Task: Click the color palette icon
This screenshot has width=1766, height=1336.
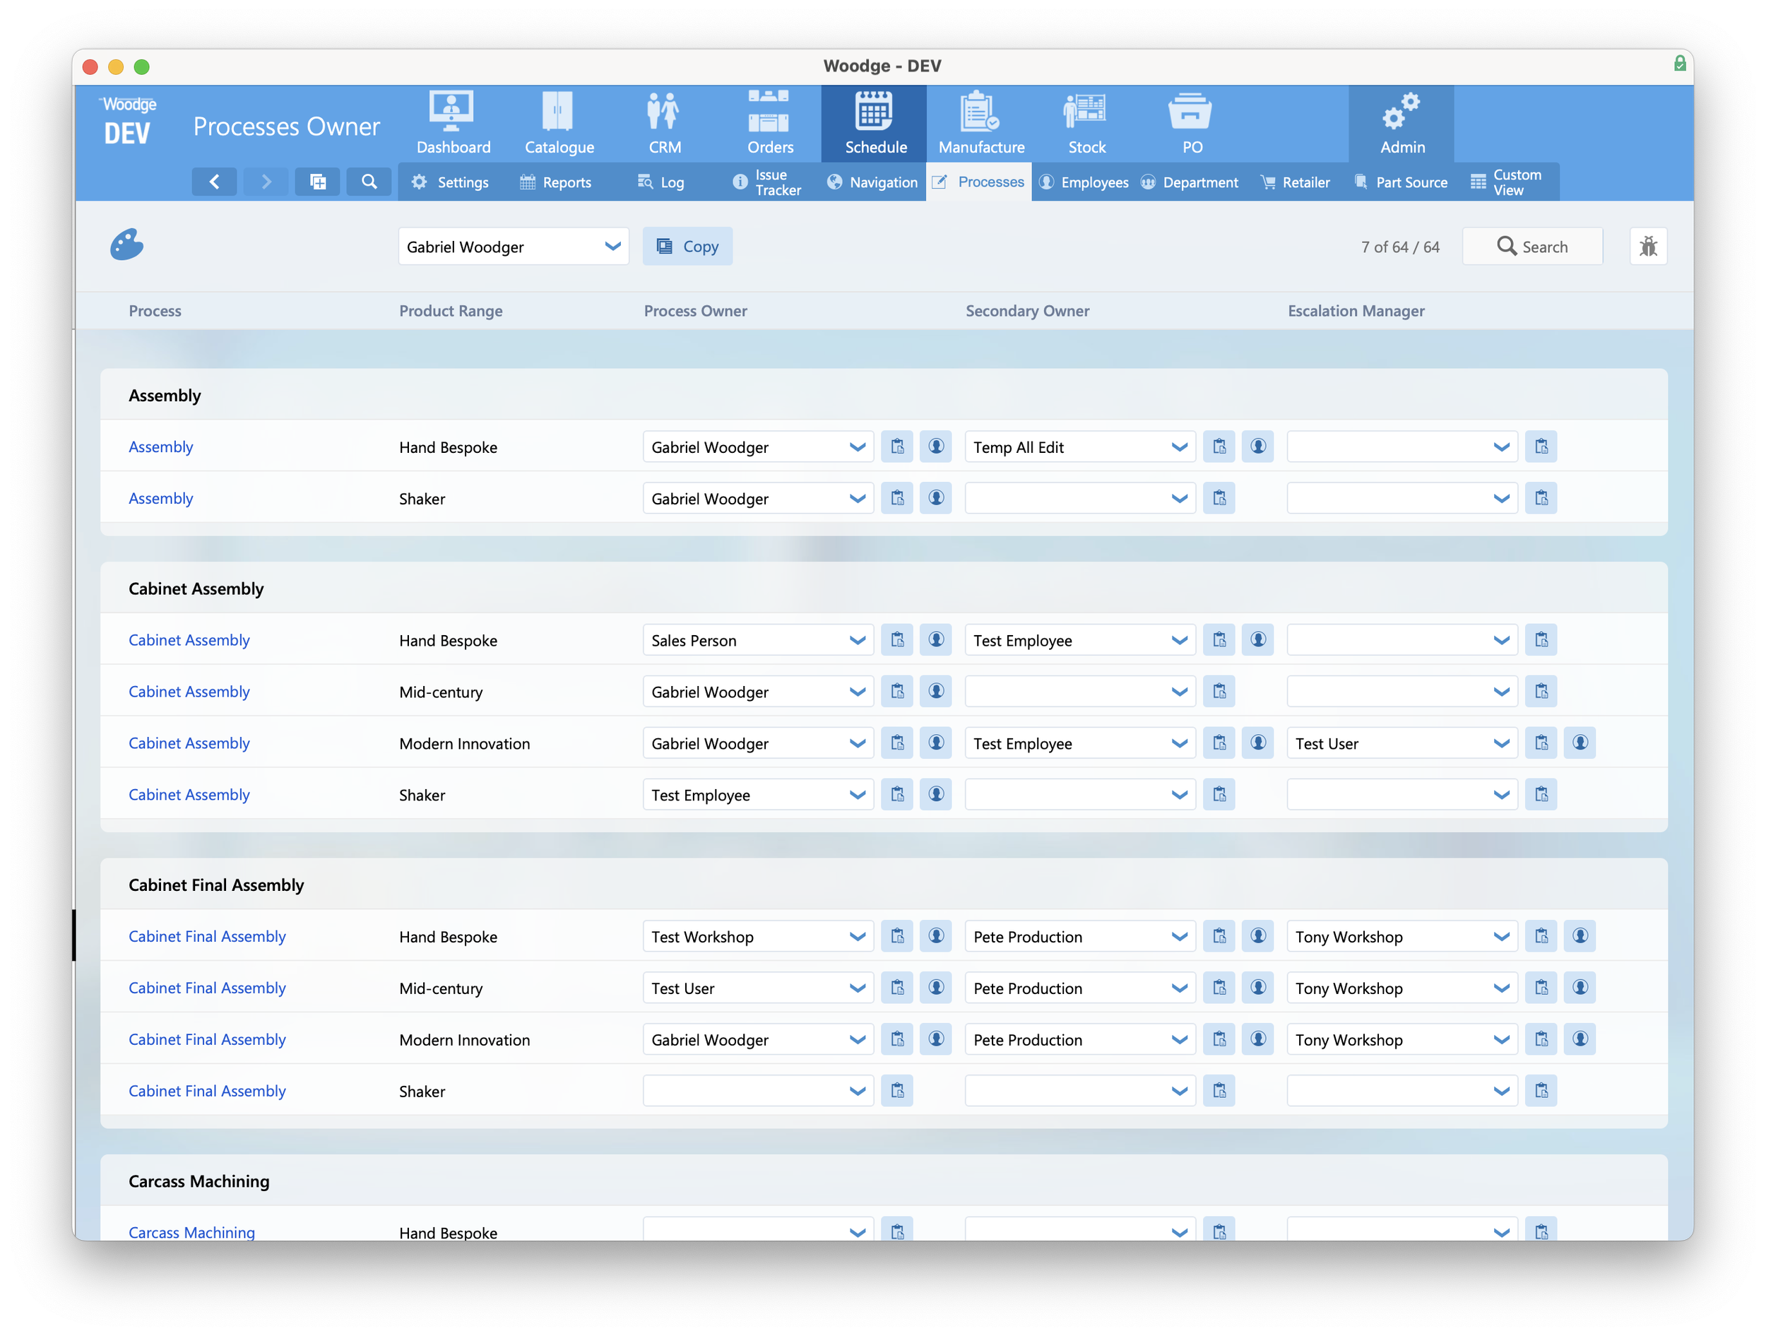Action: [126, 245]
